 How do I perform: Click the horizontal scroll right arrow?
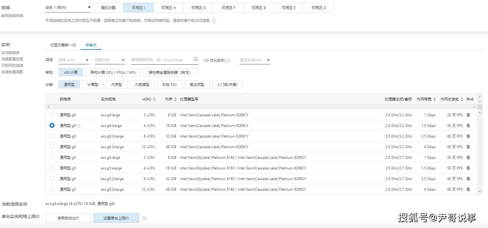point(474,107)
